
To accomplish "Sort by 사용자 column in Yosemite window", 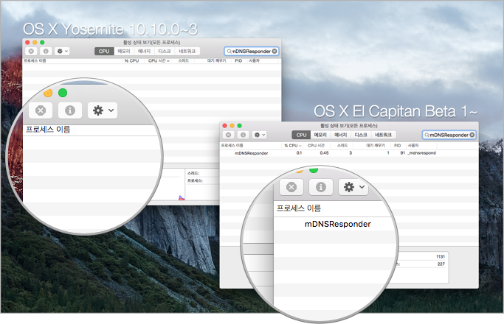I will 255,60.
